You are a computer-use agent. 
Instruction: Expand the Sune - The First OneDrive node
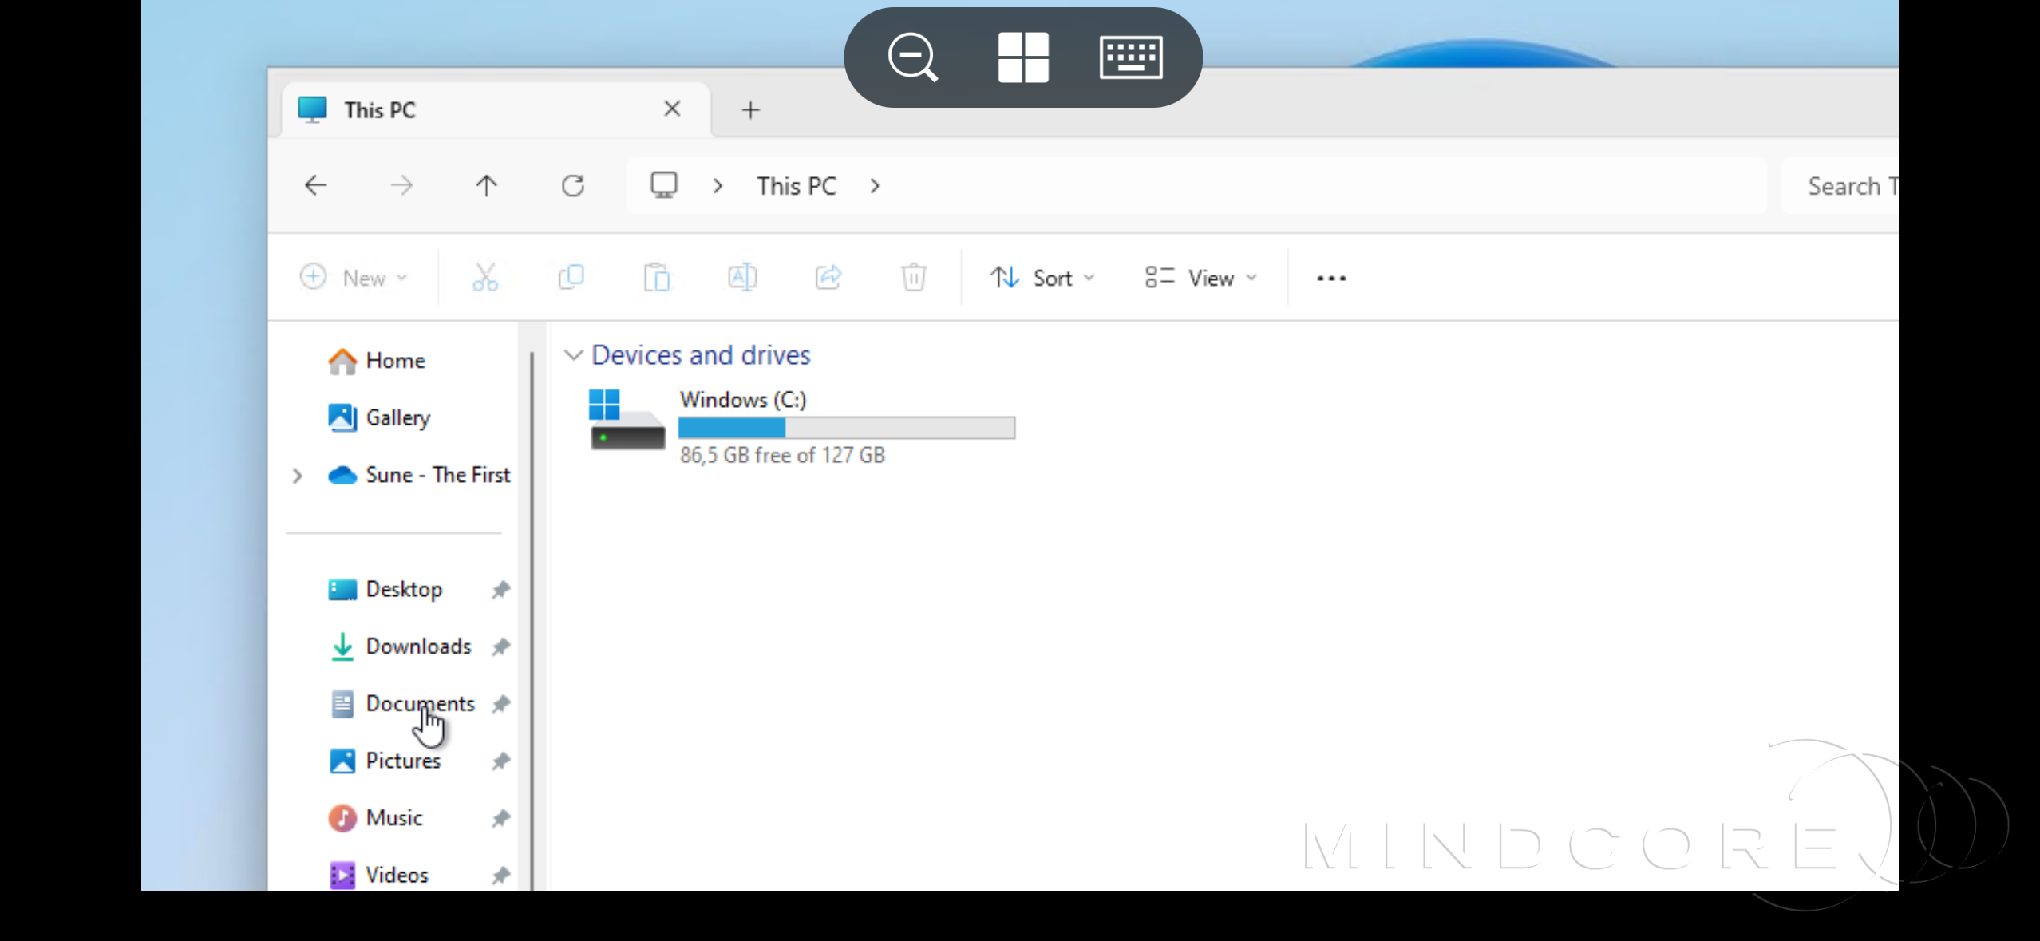(297, 476)
